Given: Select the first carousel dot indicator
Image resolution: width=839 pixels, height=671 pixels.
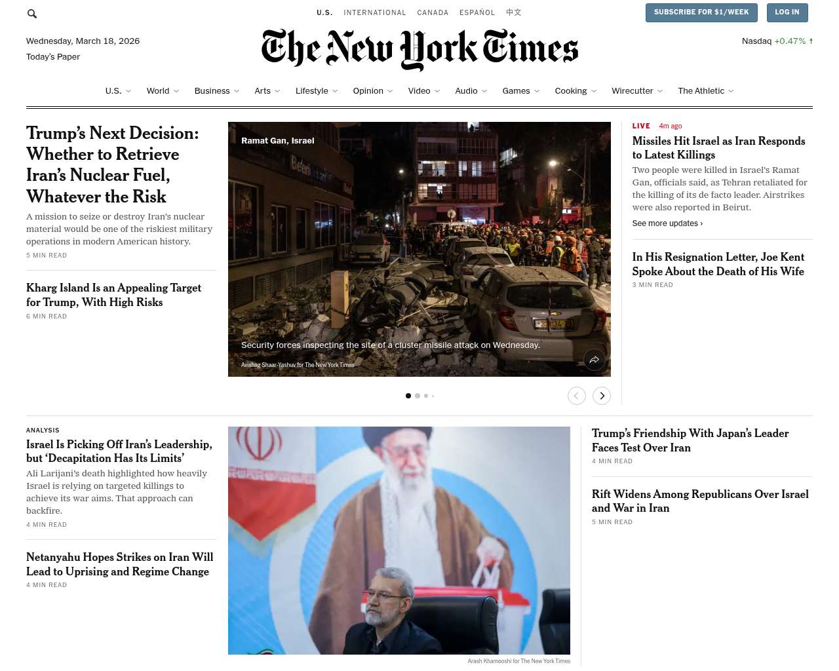Looking at the screenshot, I should click(x=408, y=396).
